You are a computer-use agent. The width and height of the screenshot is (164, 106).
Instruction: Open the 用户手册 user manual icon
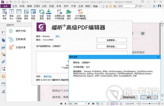(x=4, y=14)
